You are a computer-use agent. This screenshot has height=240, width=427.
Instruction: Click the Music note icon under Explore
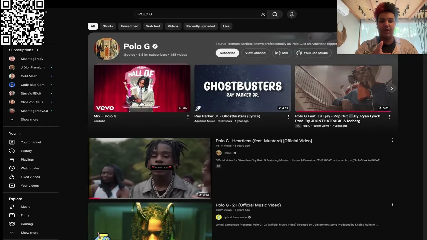pos(12,207)
